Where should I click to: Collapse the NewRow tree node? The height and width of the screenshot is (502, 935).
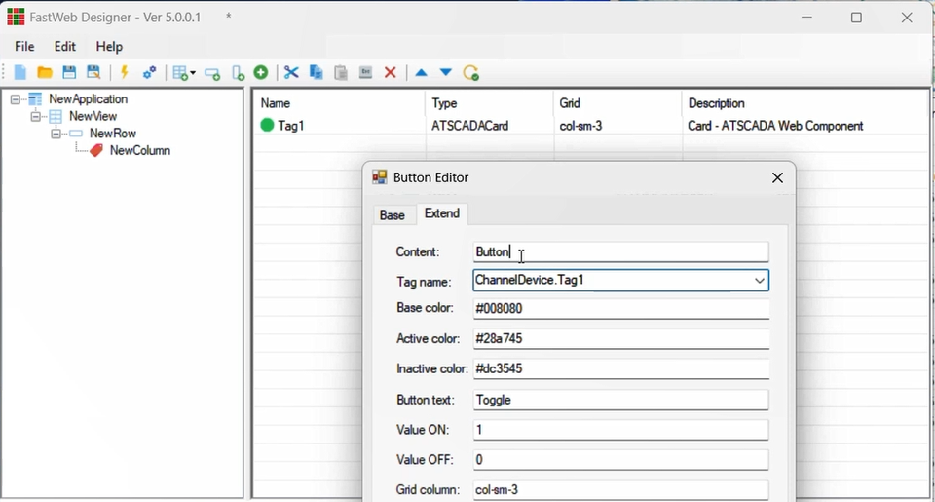point(56,134)
